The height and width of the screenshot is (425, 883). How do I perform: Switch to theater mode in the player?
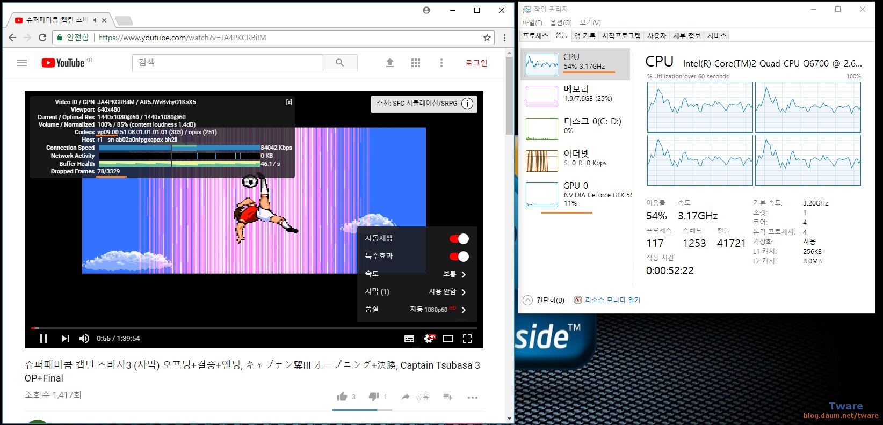coord(448,339)
